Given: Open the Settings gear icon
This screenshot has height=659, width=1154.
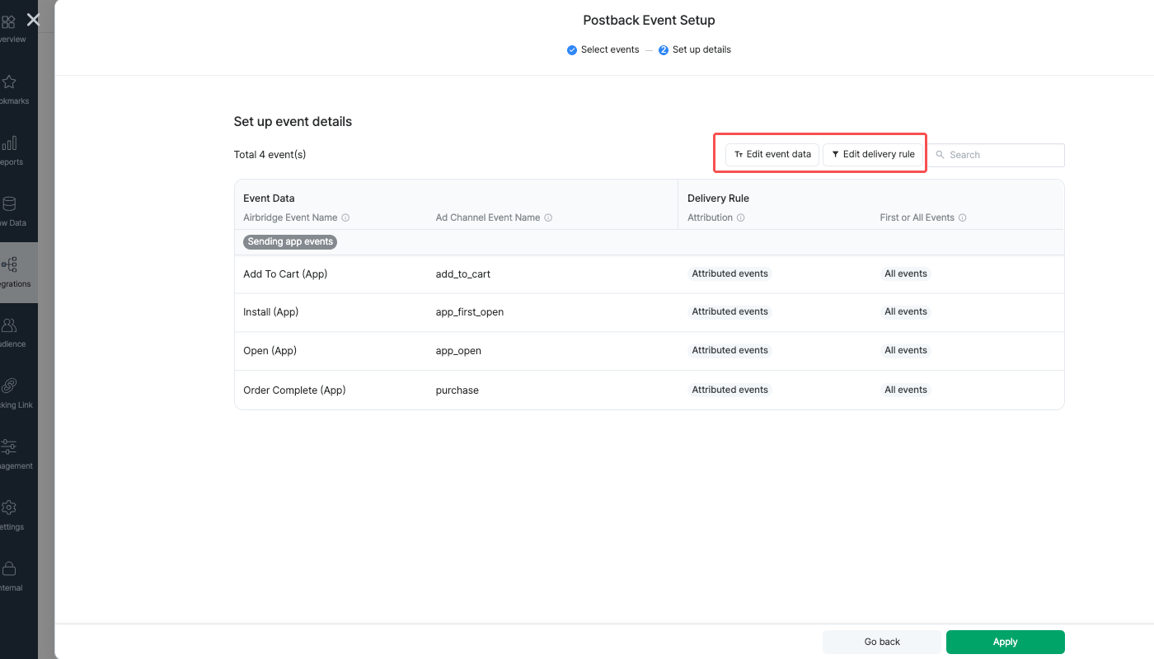Looking at the screenshot, I should [x=9, y=507].
